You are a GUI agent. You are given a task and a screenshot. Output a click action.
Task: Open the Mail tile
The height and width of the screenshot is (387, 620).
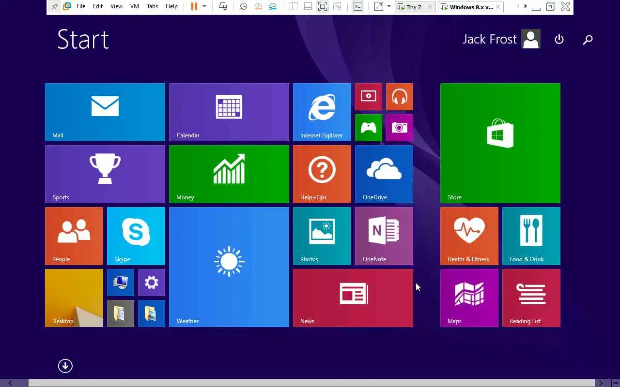[105, 112]
